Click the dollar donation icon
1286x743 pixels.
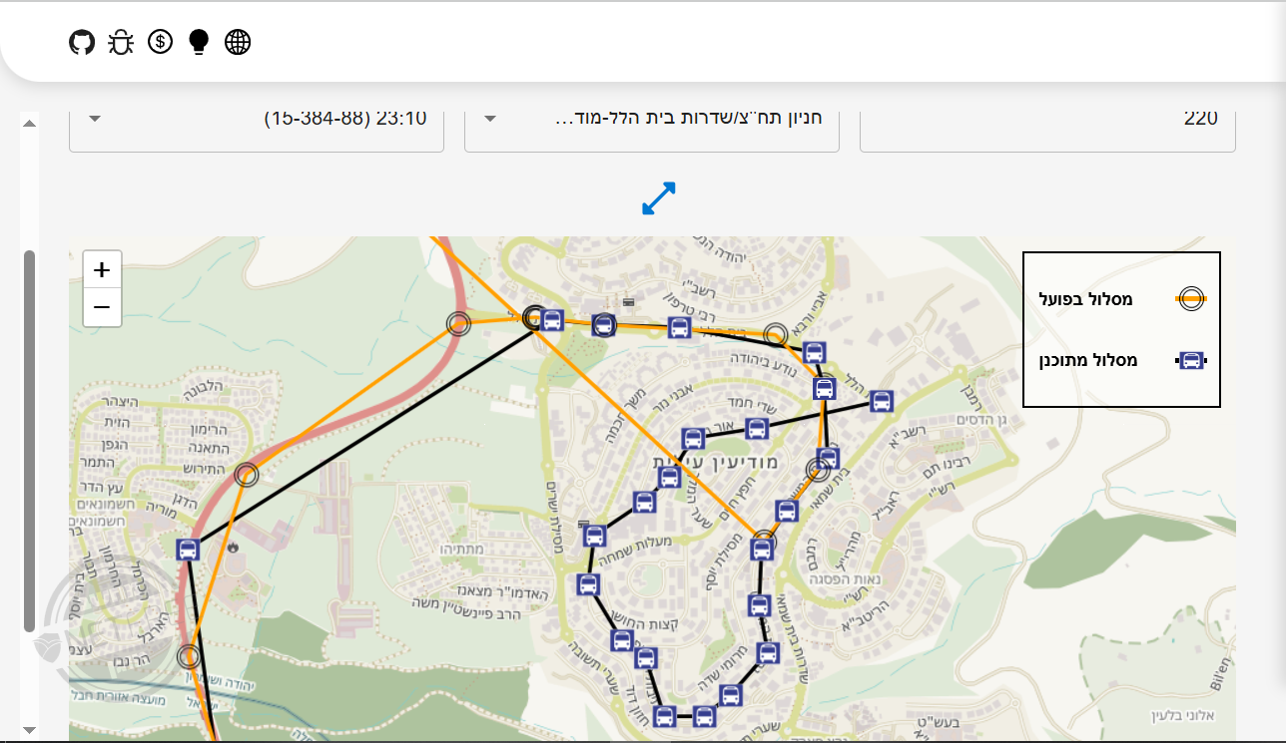tap(160, 42)
